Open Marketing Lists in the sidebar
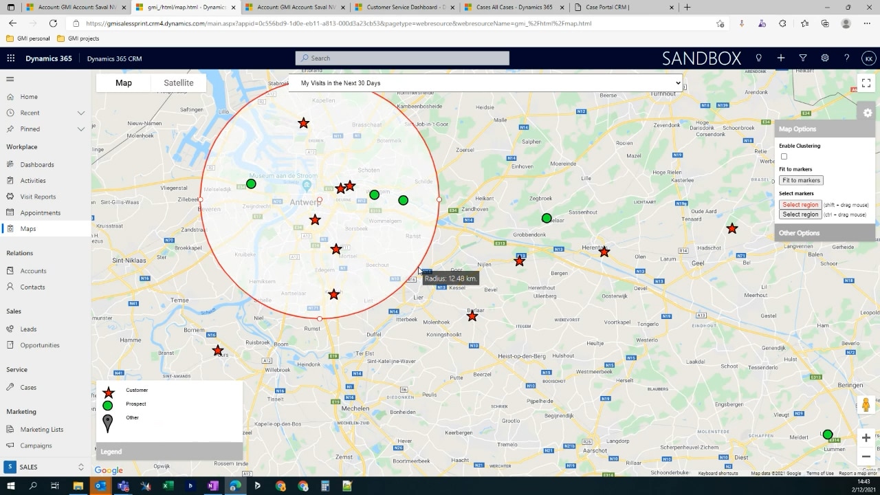 click(x=41, y=430)
